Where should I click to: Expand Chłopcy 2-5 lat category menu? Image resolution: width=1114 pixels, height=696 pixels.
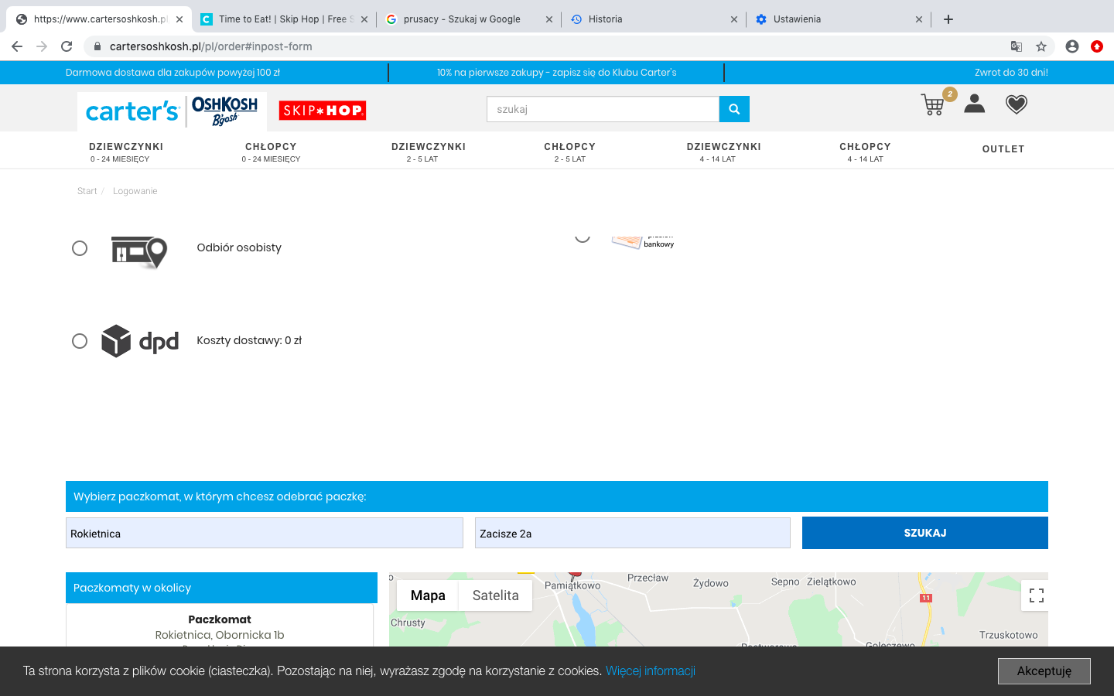(x=569, y=152)
